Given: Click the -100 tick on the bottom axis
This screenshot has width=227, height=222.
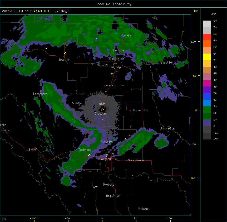Looking at the screenshot, I should (33, 218).
